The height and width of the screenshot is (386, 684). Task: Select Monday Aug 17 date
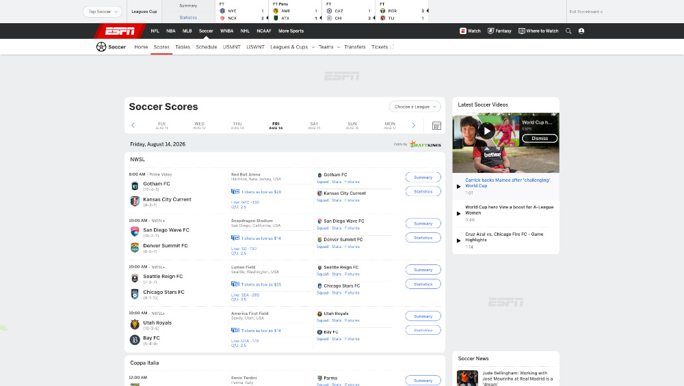coord(390,126)
